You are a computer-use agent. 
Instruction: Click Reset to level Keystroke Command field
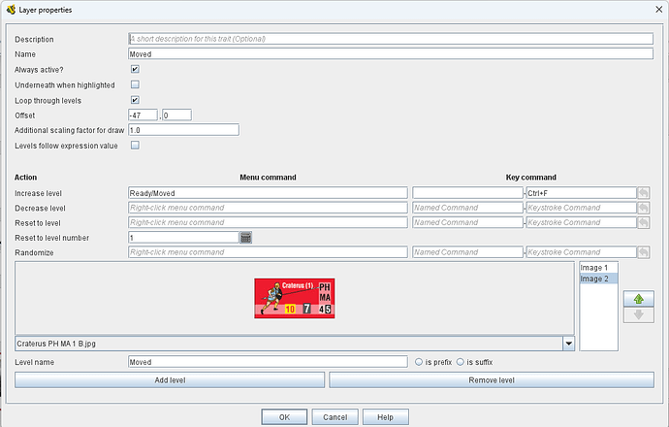pos(581,222)
